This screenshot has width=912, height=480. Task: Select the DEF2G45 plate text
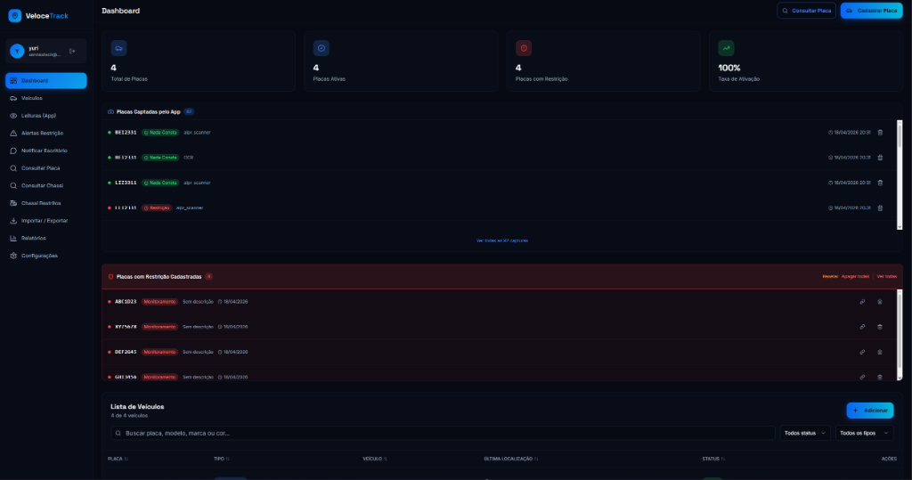click(x=126, y=352)
